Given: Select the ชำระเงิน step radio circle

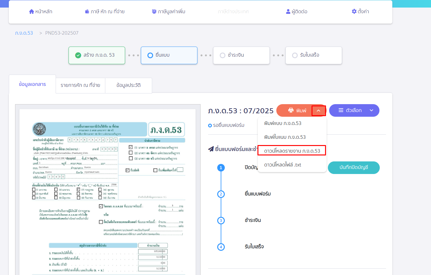Looking at the screenshot, I should [x=223, y=55].
